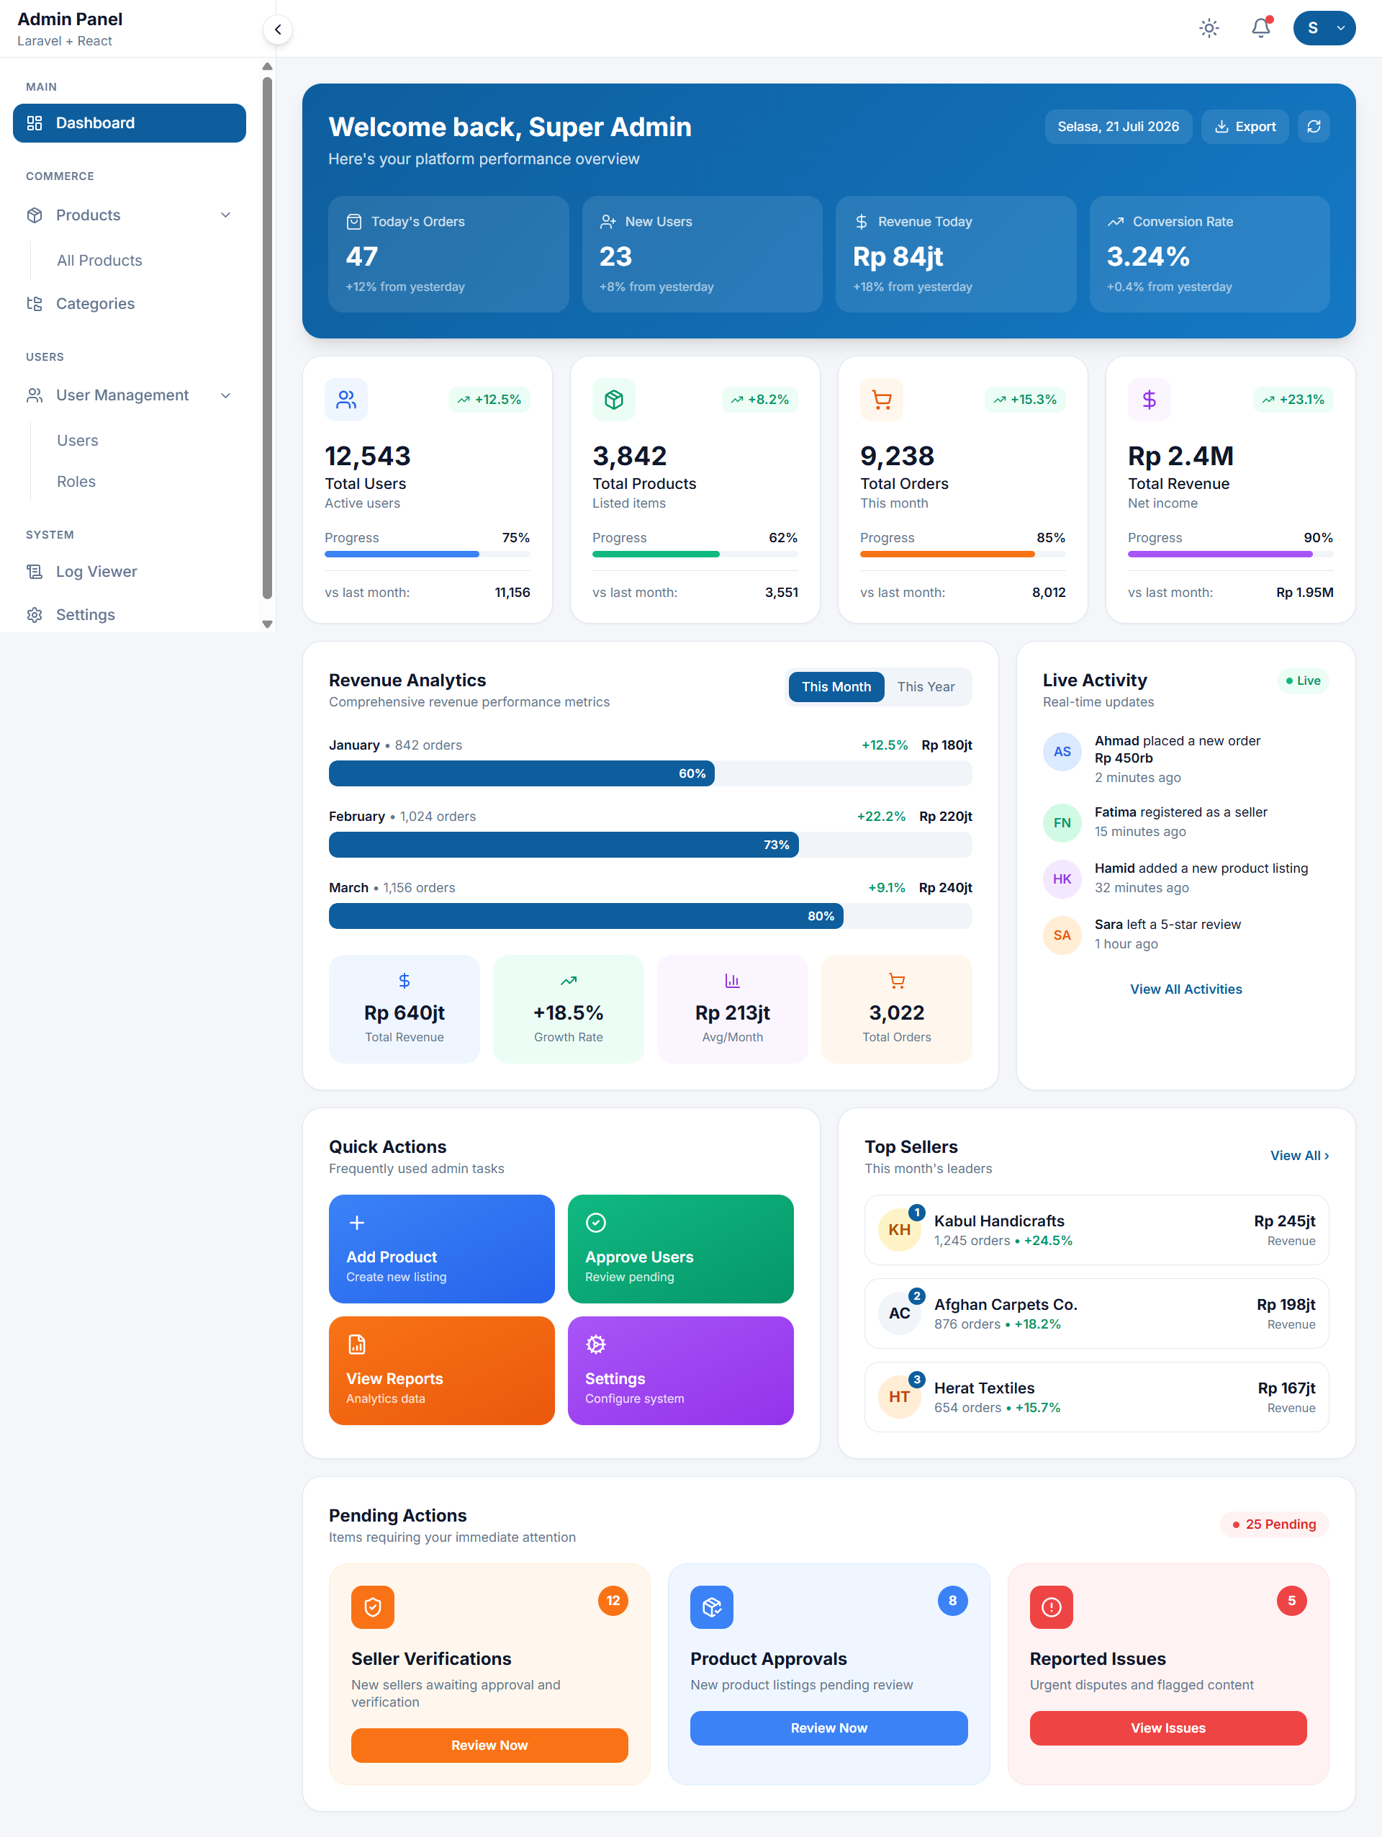1382x1837 pixels.
Task: Click the Product Approvals cube icon
Action: 711,1608
